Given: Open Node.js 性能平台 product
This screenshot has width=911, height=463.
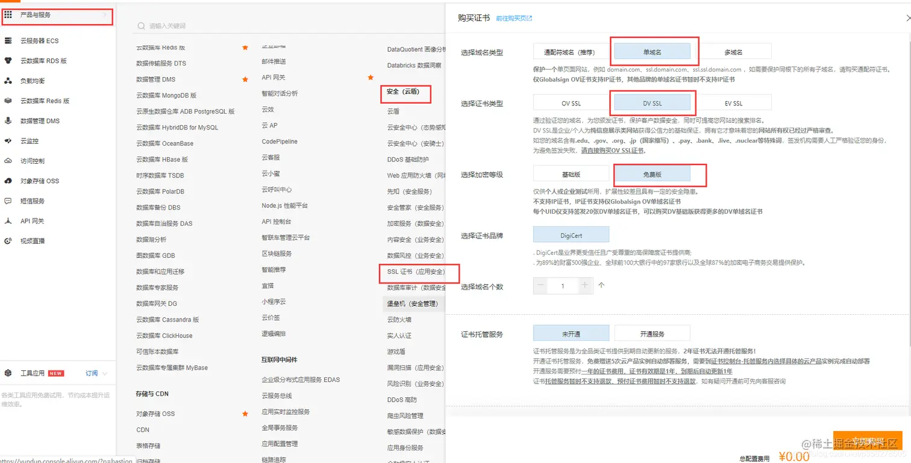Looking at the screenshot, I should click(284, 205).
